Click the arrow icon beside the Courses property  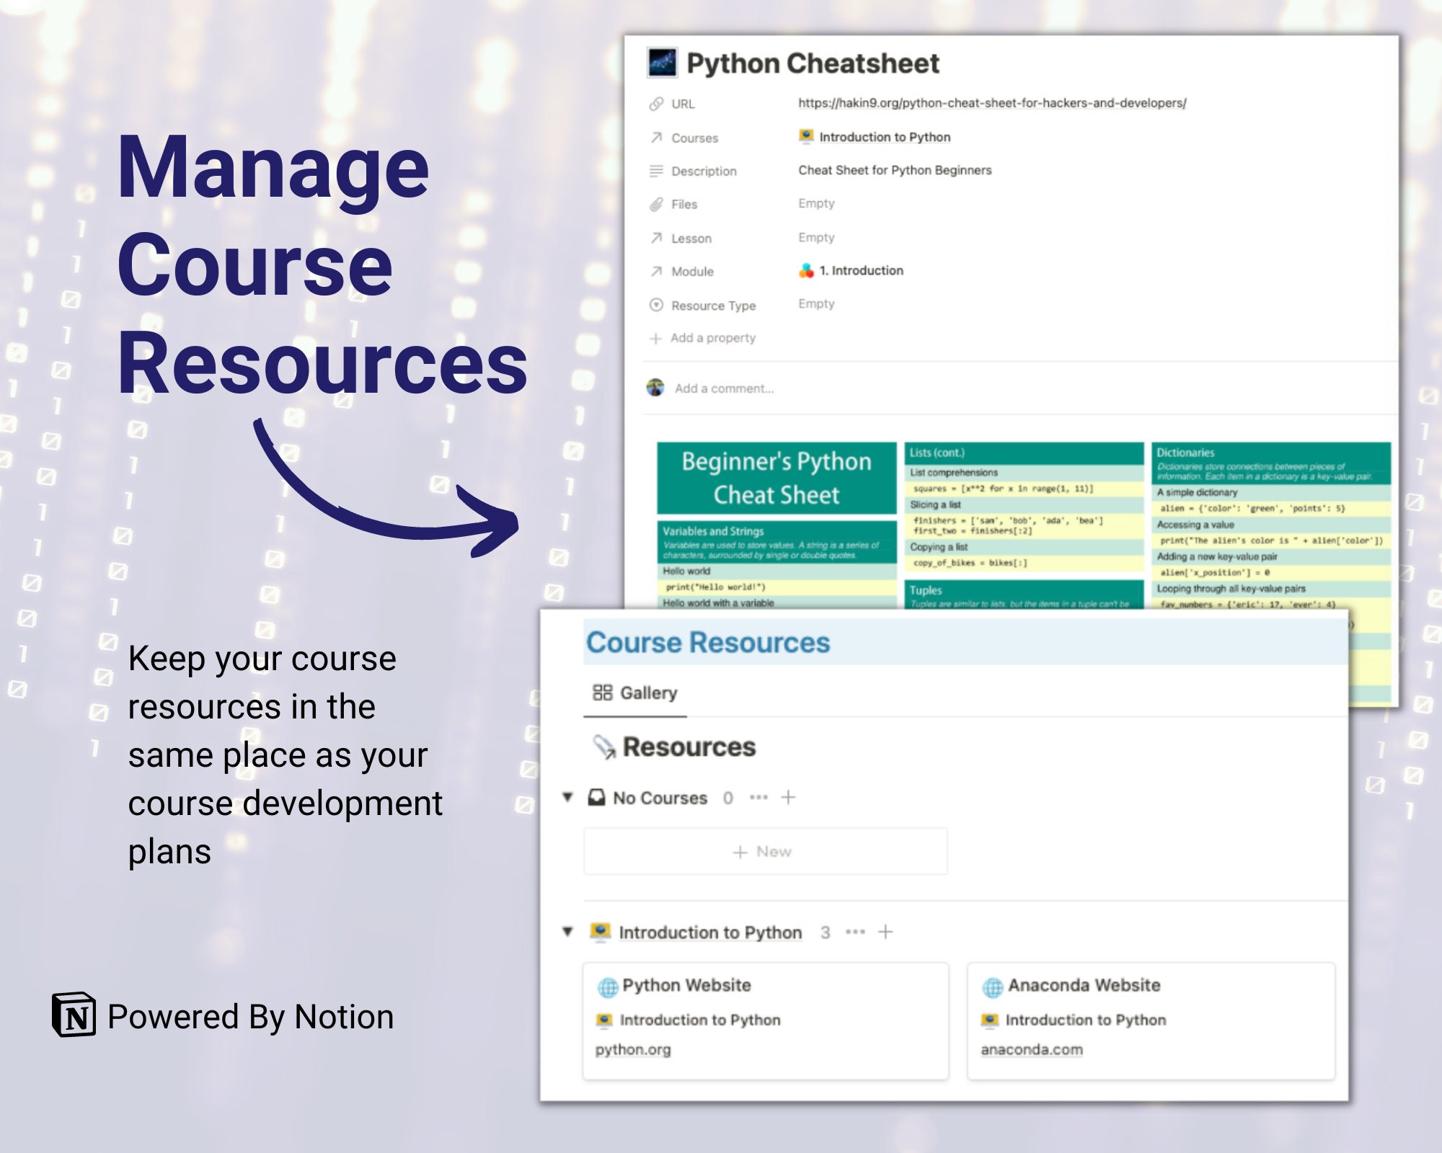[x=655, y=137]
